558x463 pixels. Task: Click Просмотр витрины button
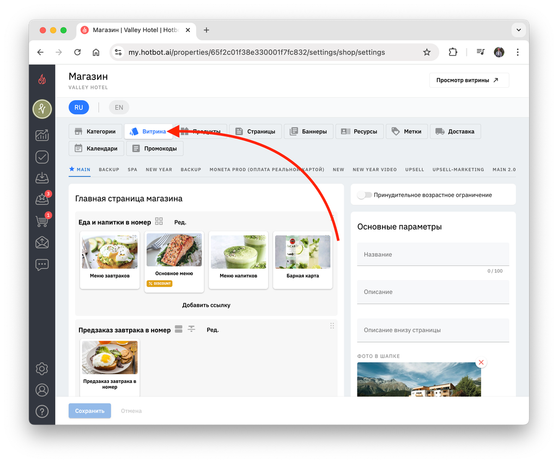469,80
